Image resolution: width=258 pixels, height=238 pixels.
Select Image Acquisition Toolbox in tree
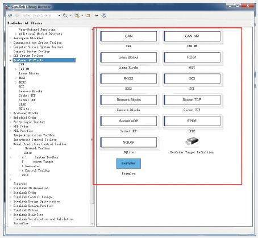[x=34, y=135]
